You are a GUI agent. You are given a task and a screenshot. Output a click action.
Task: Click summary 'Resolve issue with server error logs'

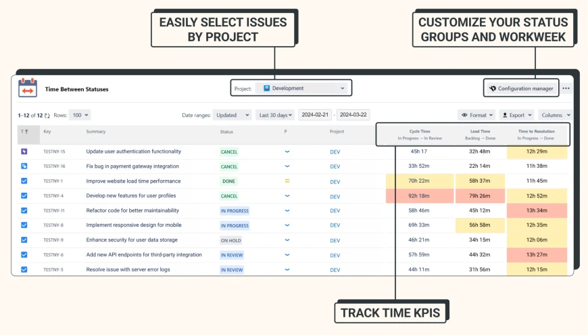[128, 269]
